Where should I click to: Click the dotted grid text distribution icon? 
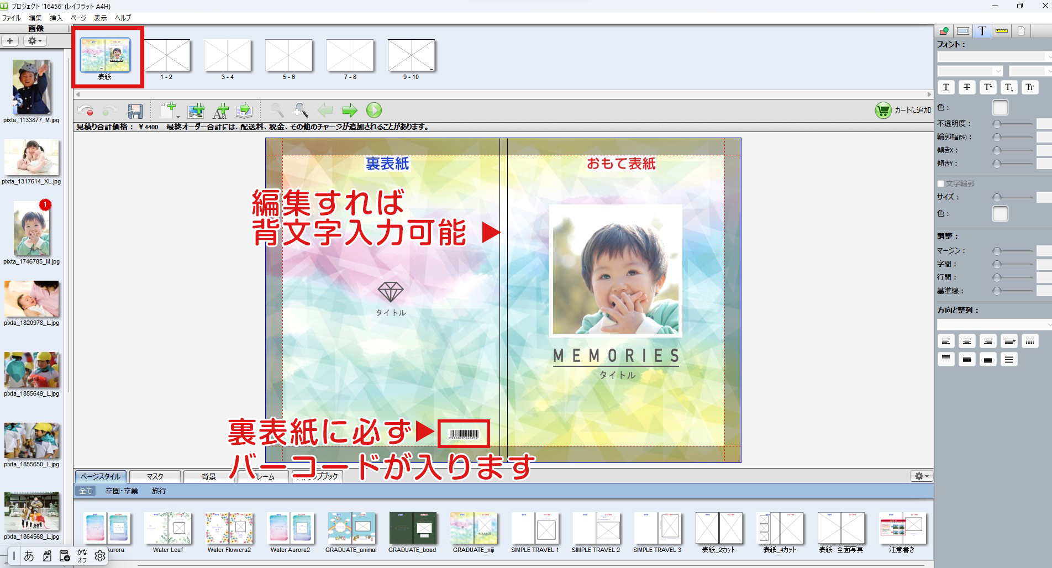click(x=1030, y=341)
